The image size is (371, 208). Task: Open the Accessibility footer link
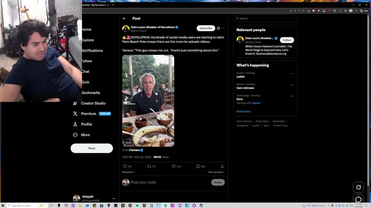click(x=242, y=126)
